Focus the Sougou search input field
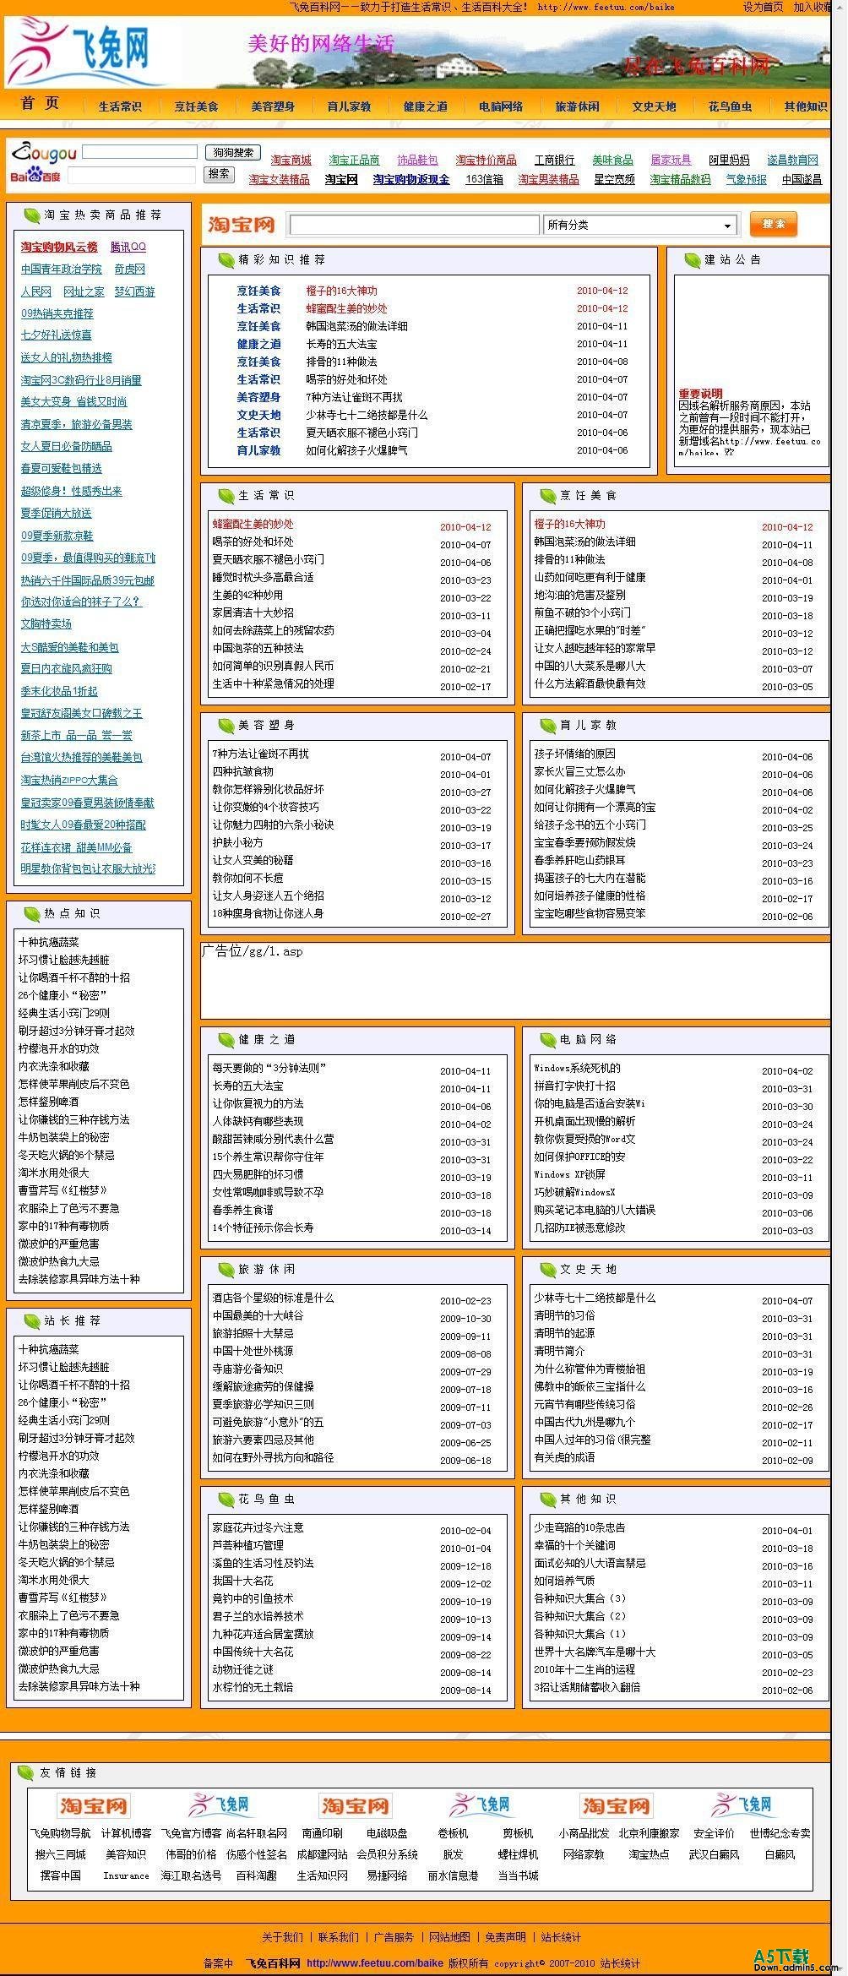Screen dimensions: 848x1976 coord(140,152)
